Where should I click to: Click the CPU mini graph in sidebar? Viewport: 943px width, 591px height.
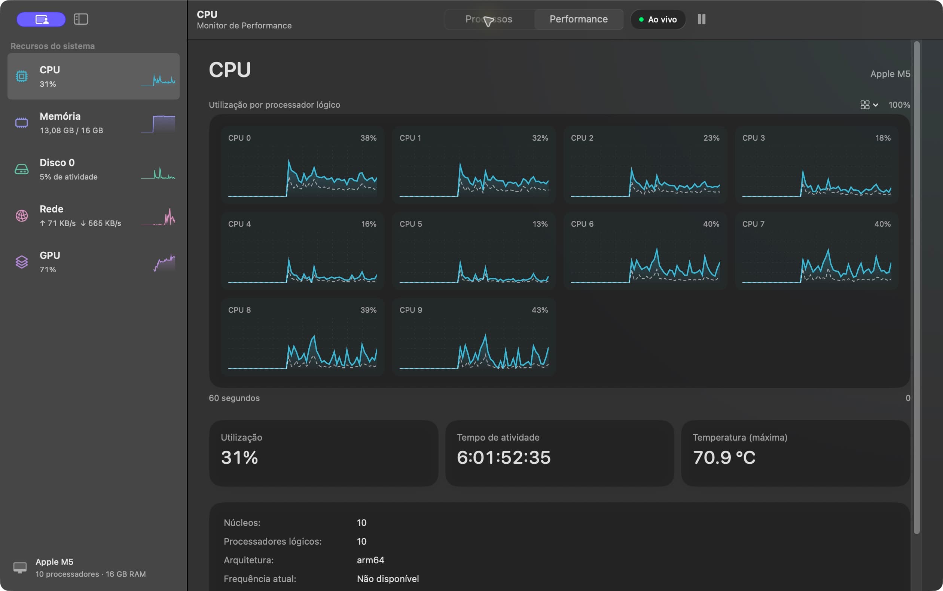click(158, 79)
